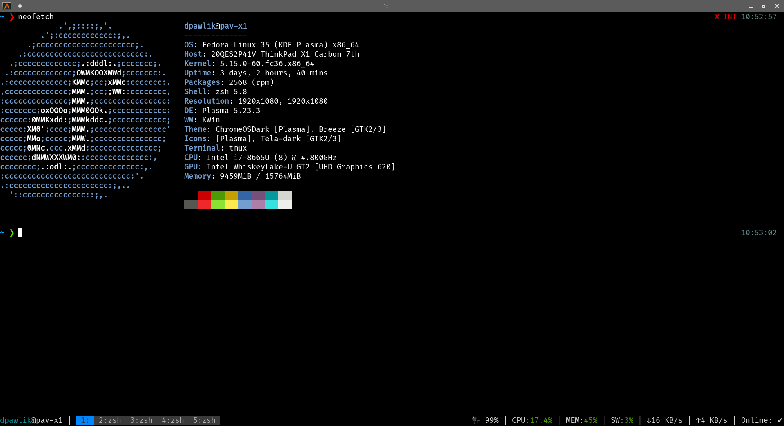This screenshot has width=784, height=426.
Task: Click the title bar label '1:'
Action: point(385,7)
